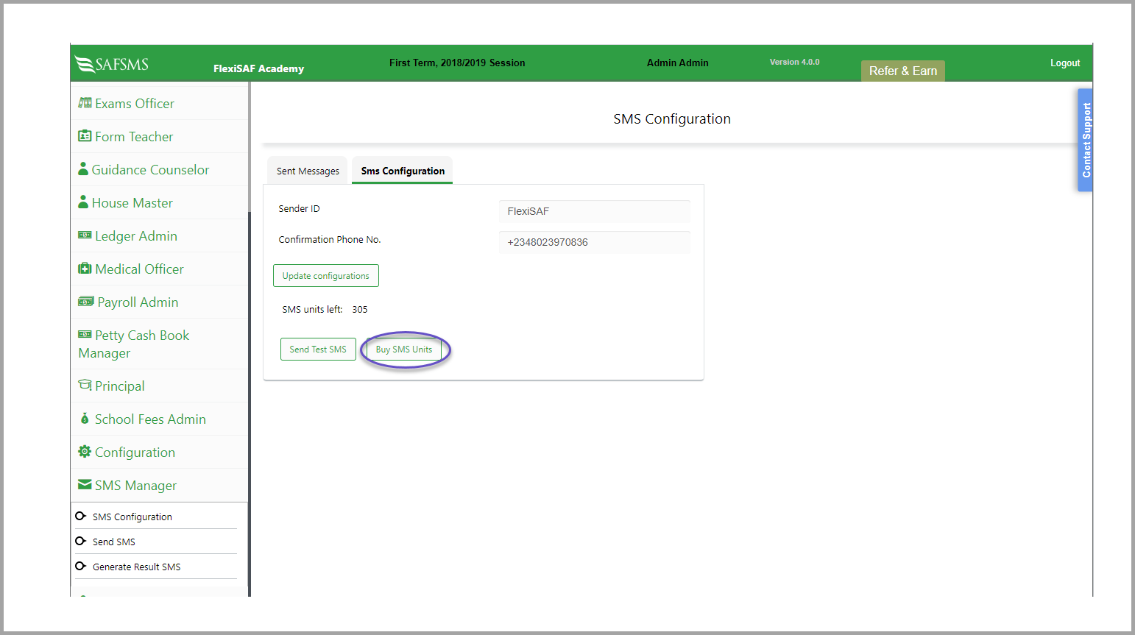Click the Logout link
The image size is (1135, 635).
[1065, 63]
